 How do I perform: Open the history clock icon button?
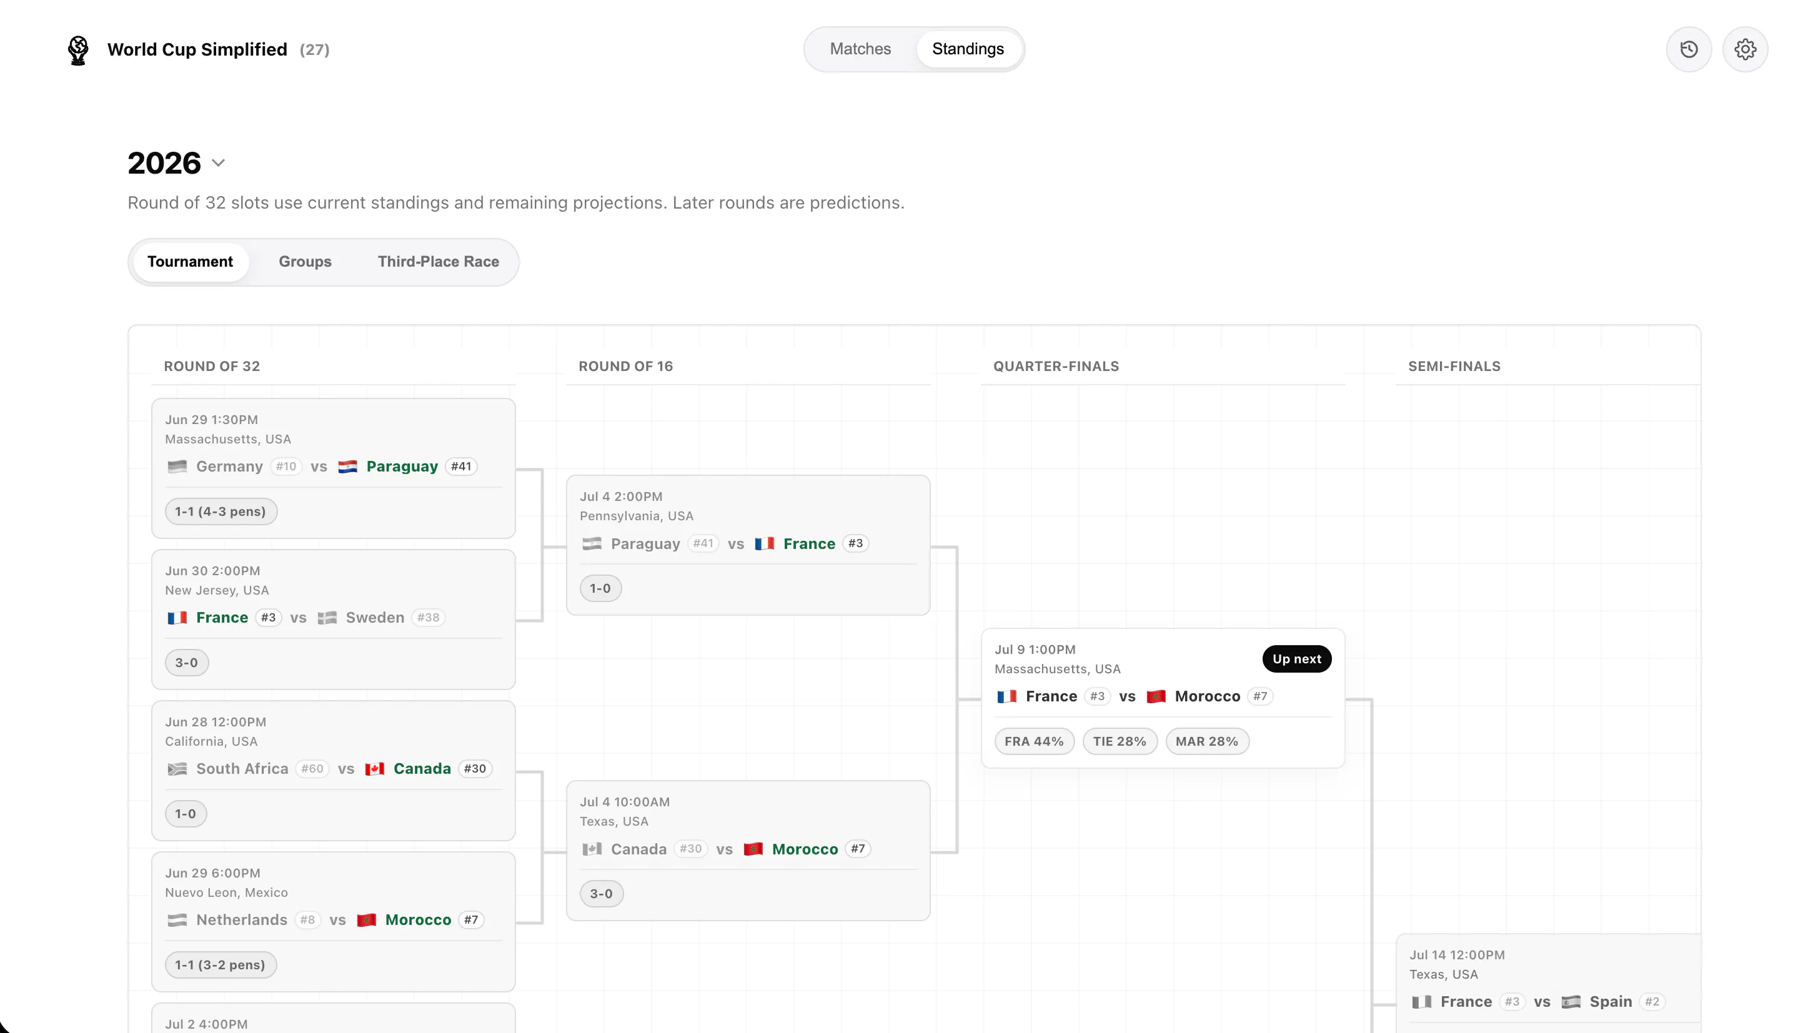(x=1689, y=49)
